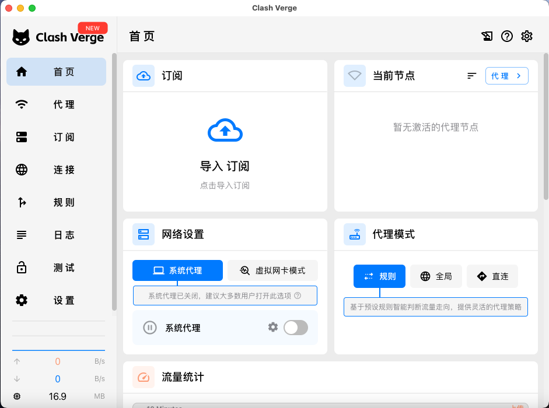Select 全局 proxy mode
The height and width of the screenshot is (408, 549).
436,276
